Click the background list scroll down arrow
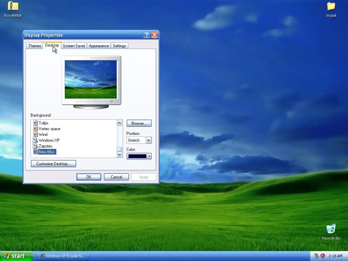The height and width of the screenshot is (261, 348). click(x=120, y=155)
